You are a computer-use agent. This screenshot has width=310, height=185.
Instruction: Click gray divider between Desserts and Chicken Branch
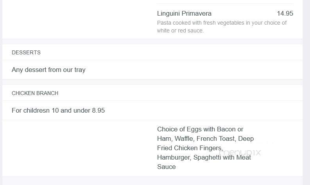[152, 82]
